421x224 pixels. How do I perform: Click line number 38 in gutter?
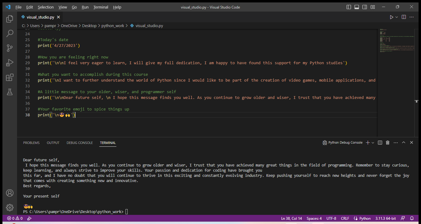(27, 115)
